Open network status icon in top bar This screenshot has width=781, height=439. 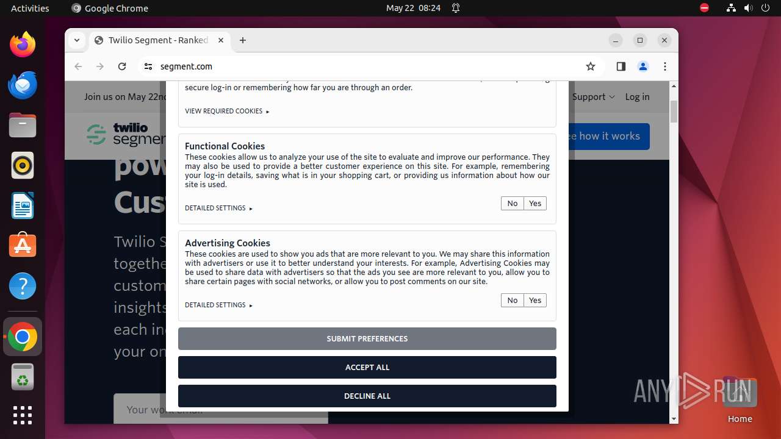tap(731, 8)
